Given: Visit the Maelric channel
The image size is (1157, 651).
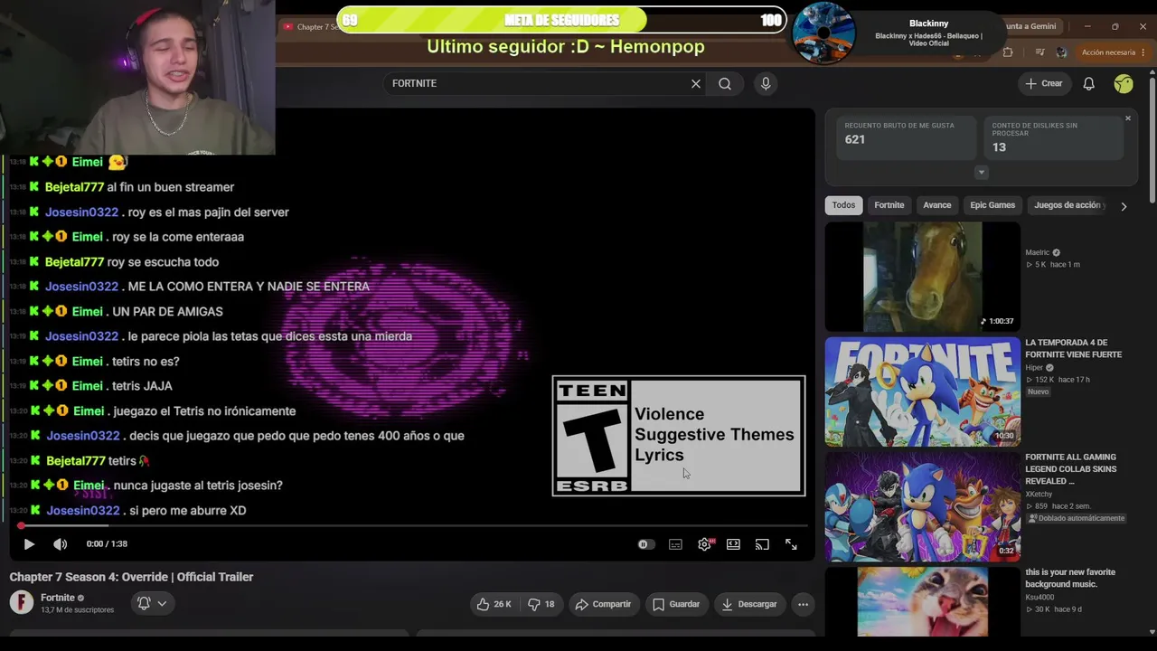Looking at the screenshot, I should [x=1037, y=253].
